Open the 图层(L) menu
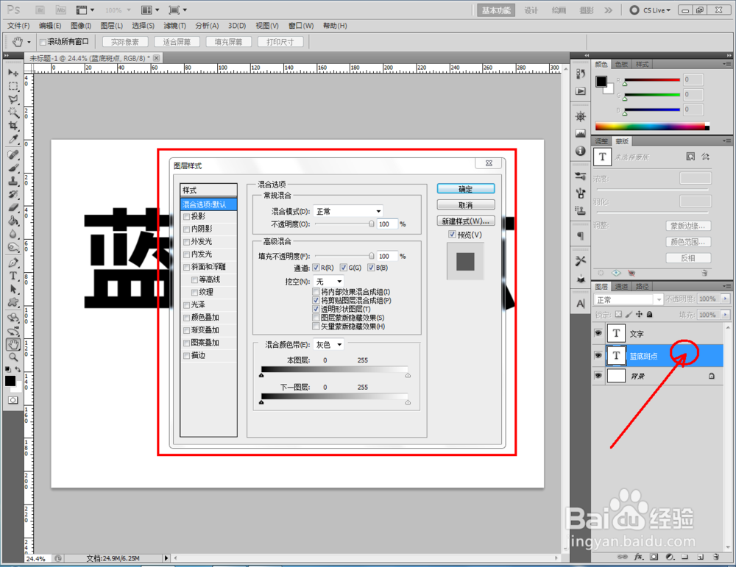The height and width of the screenshot is (567, 736). pos(112,26)
